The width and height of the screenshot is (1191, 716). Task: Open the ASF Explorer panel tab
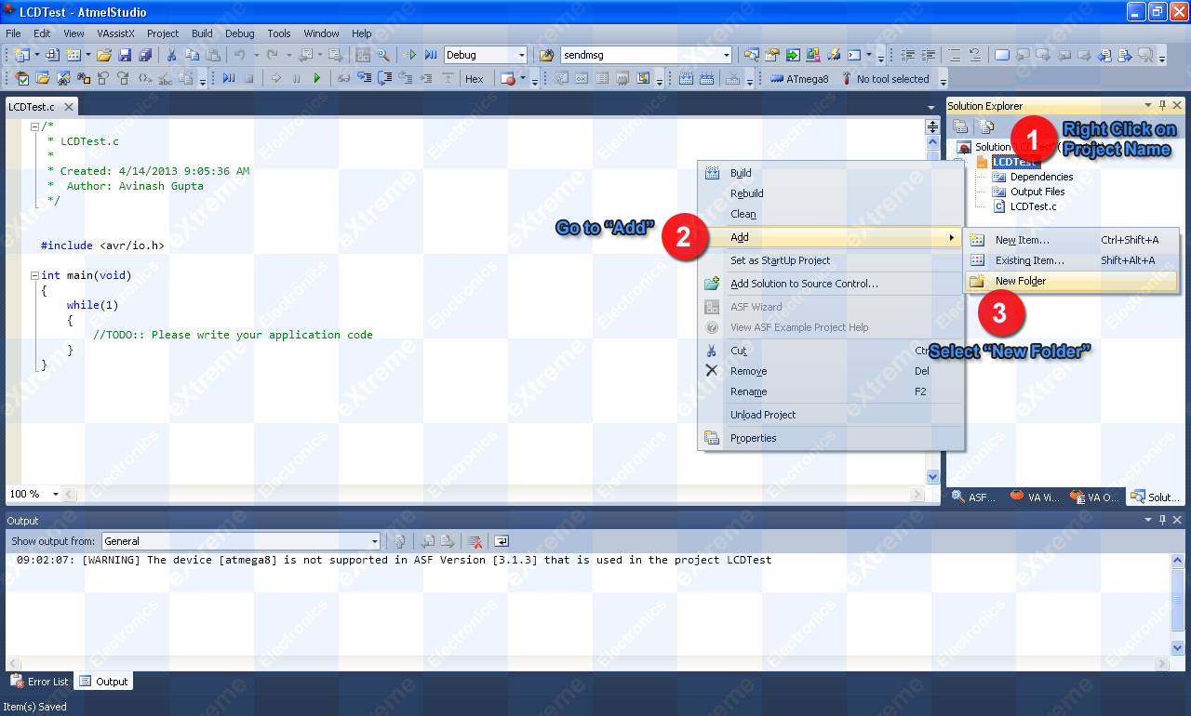[x=974, y=497]
